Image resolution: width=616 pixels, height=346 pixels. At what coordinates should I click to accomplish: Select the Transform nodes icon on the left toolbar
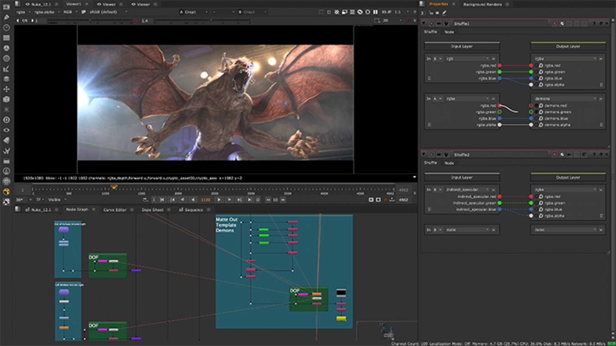(x=6, y=89)
